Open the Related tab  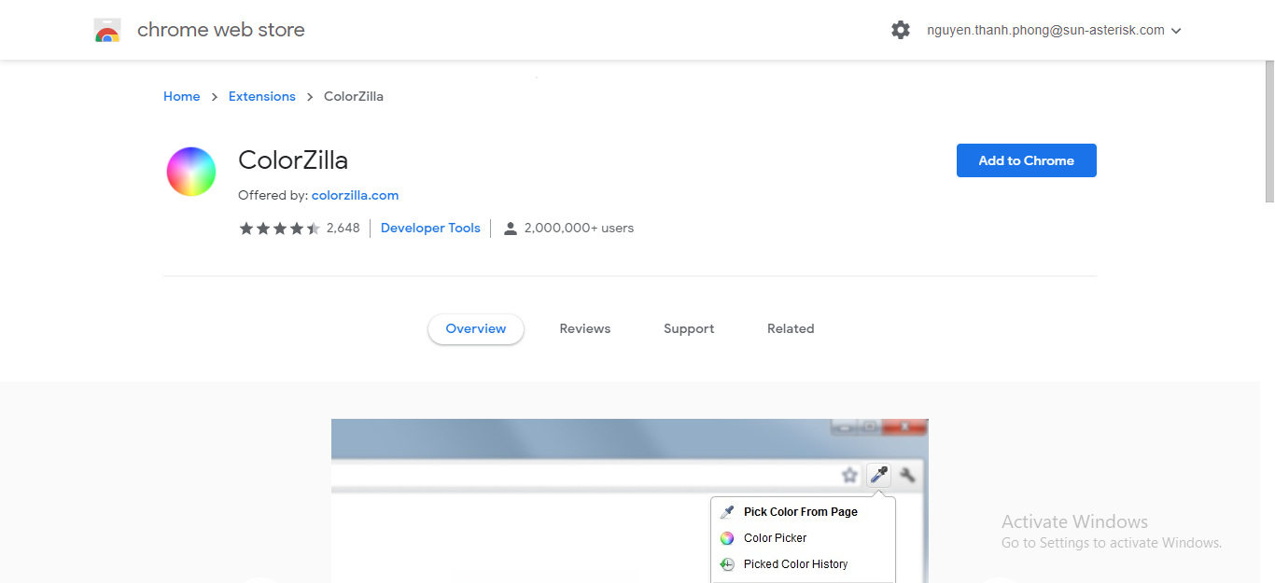pyautogui.click(x=791, y=328)
